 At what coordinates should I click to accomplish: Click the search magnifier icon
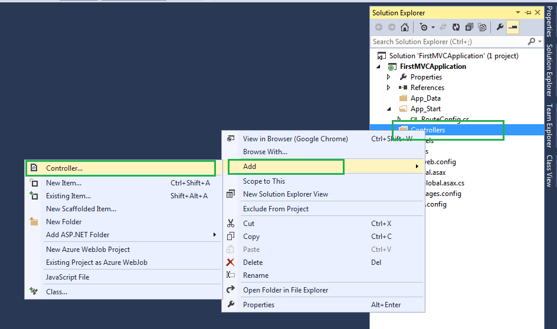point(532,41)
